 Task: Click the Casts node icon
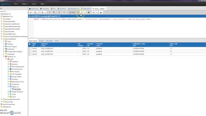coord(6,42)
